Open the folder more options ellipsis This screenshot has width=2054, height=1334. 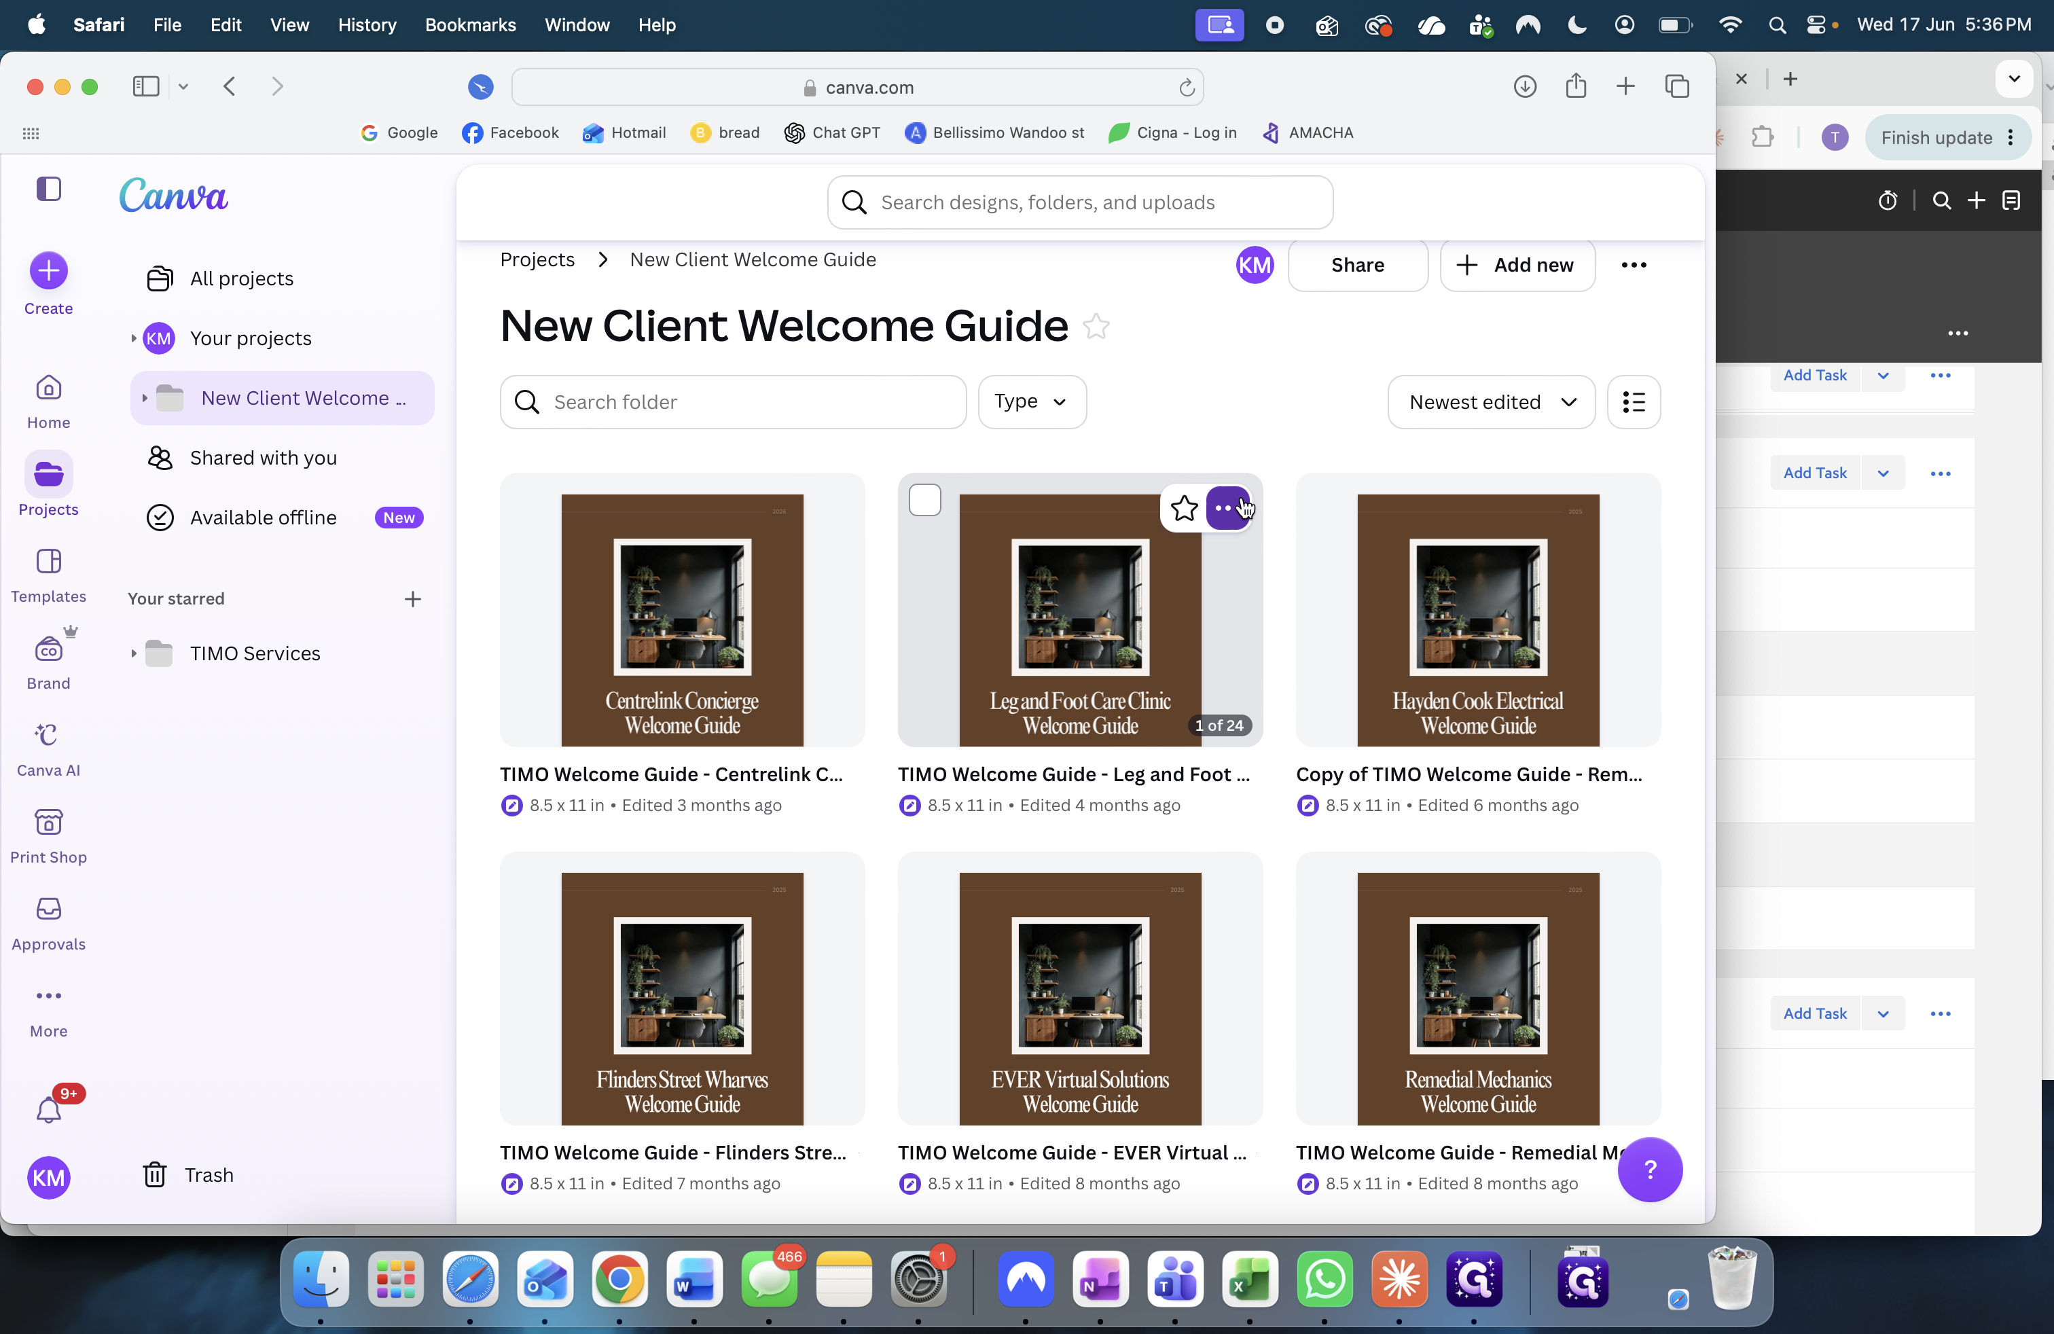pyautogui.click(x=1633, y=265)
